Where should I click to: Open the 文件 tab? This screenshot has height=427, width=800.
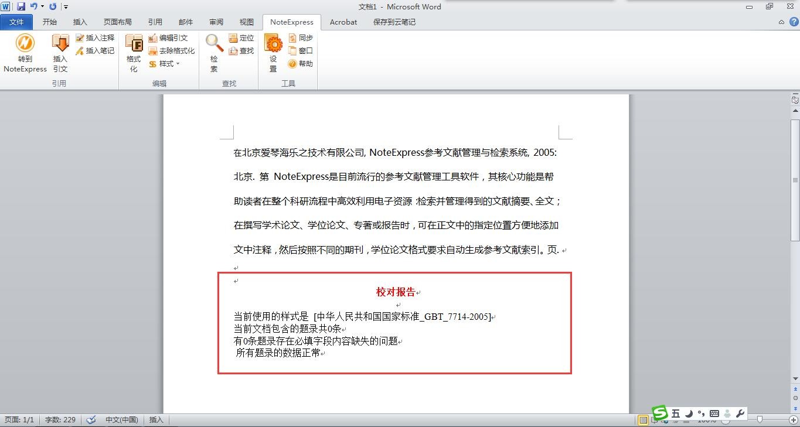coord(17,22)
